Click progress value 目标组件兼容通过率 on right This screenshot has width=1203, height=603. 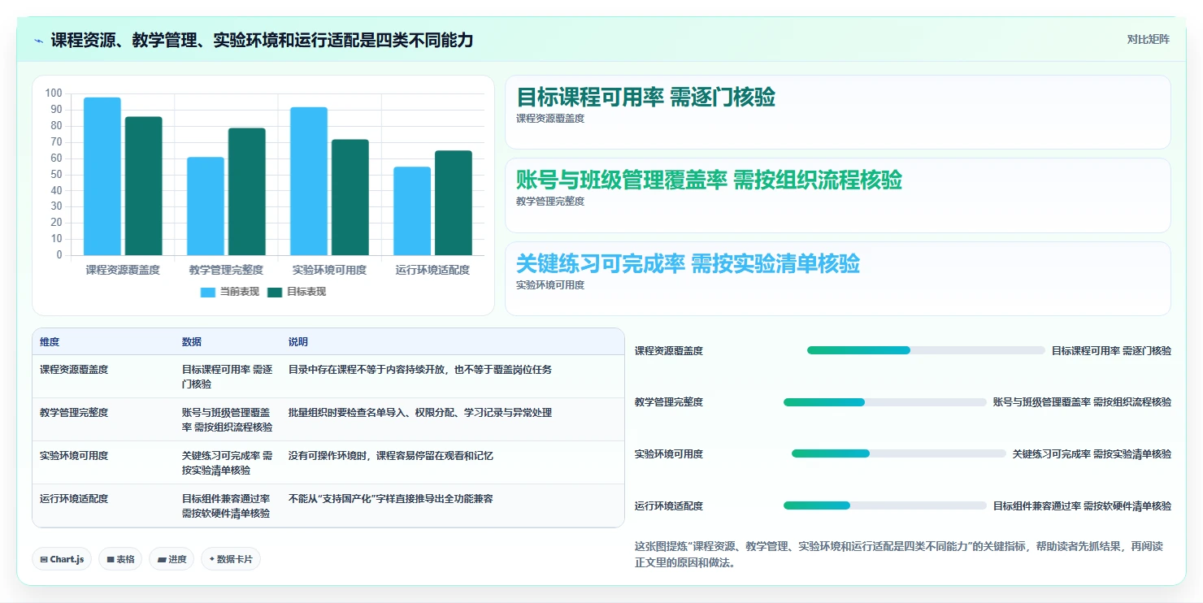pyautogui.click(x=1082, y=505)
